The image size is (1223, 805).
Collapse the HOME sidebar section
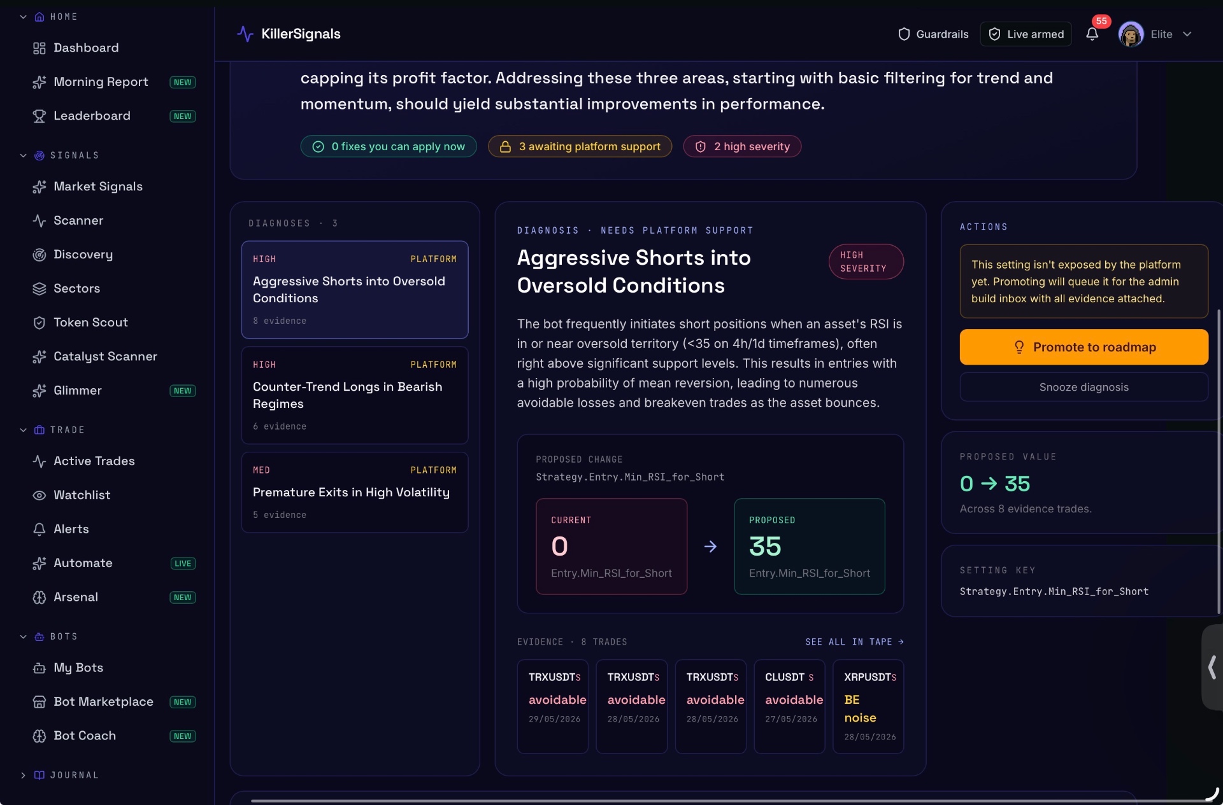(x=24, y=17)
